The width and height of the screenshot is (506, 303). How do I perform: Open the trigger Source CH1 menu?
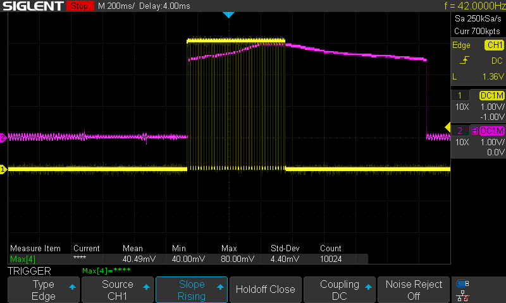(x=118, y=290)
